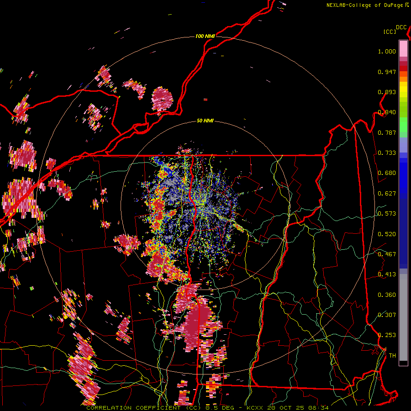This screenshot has width=411, height=411.
Task: Click the [CC] units label
Action: pos(390,32)
